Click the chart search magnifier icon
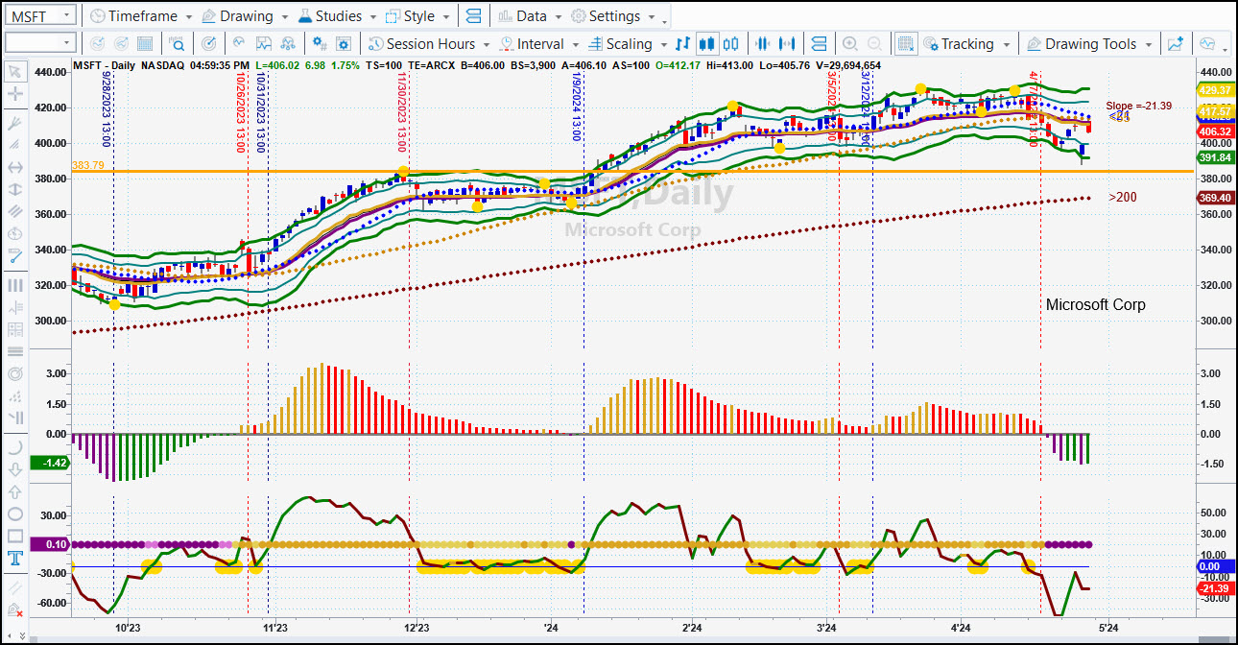 pyautogui.click(x=177, y=44)
